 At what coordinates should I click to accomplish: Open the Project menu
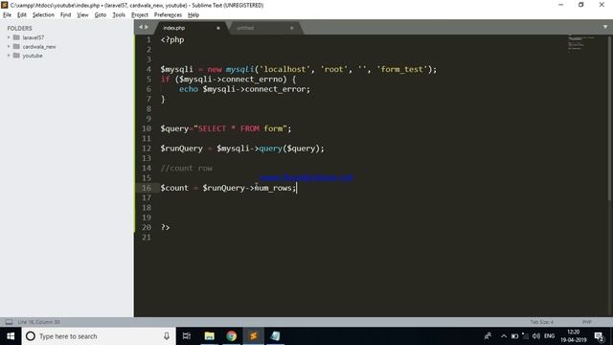140,15
